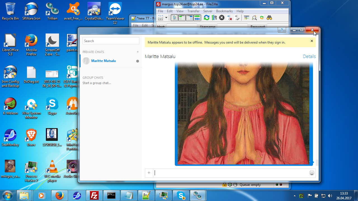The height and width of the screenshot is (201, 358).
Task: Click the plus attachment button beside message box
Action: (x=149, y=173)
